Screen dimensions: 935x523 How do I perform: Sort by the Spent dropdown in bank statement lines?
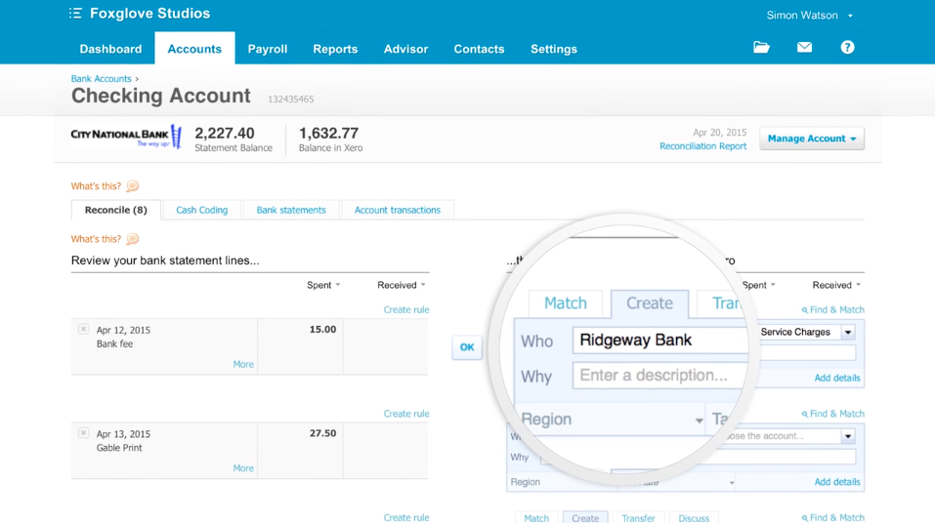tap(323, 285)
